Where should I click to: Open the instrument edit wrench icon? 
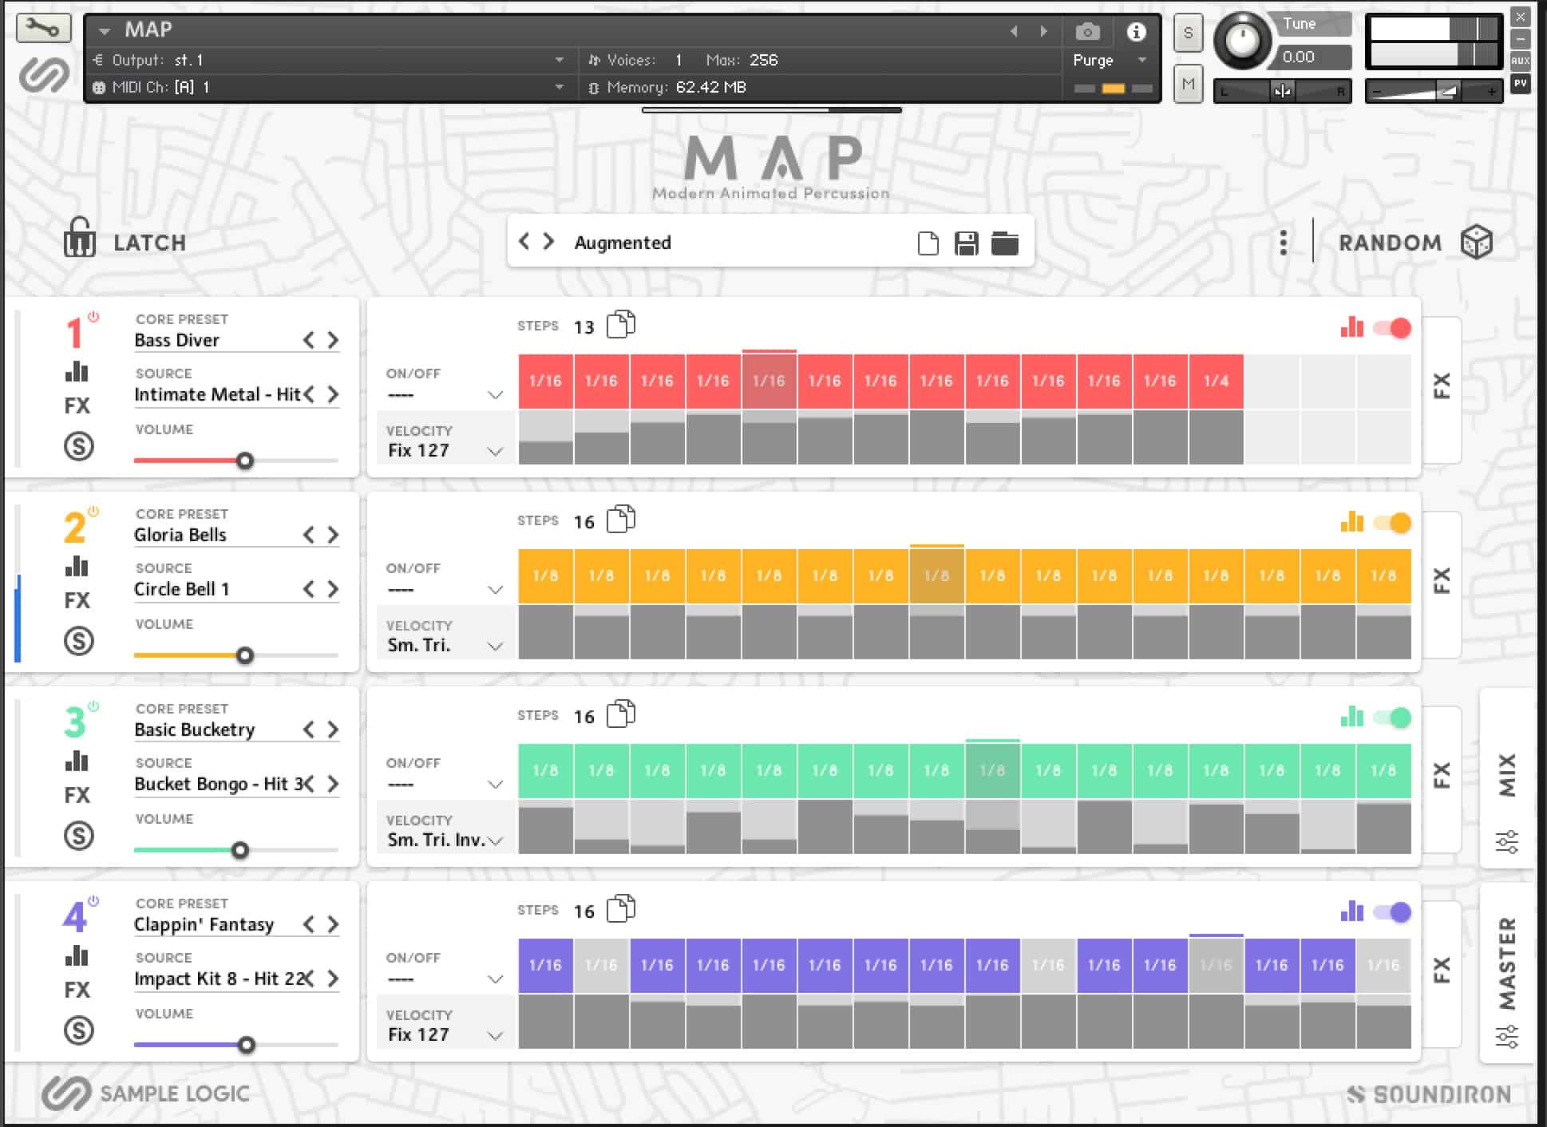tap(44, 29)
